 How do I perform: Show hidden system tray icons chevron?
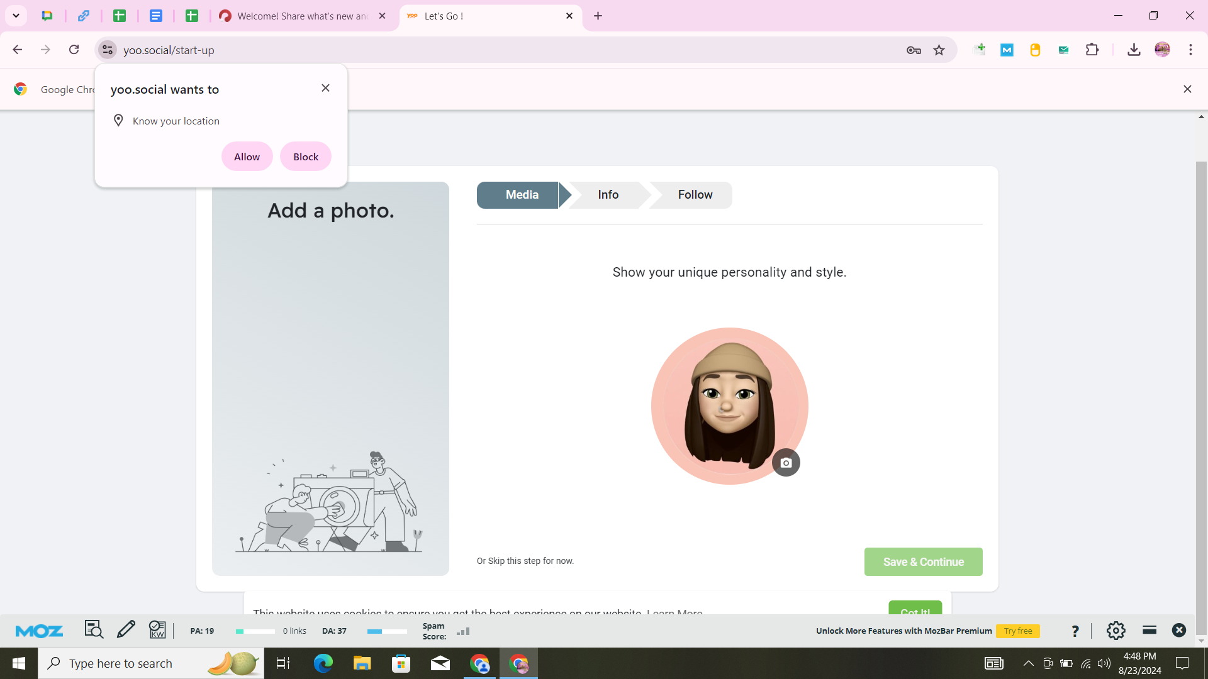coord(1028,663)
